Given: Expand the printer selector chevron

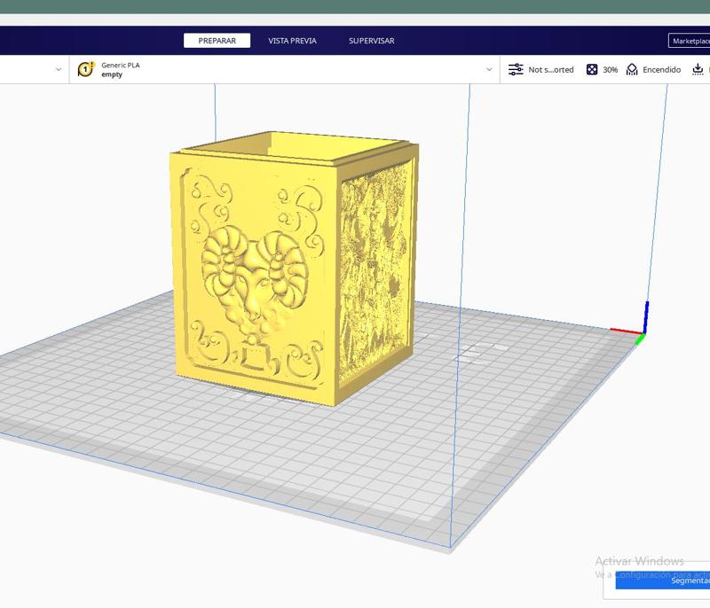Looking at the screenshot, I should 59,70.
